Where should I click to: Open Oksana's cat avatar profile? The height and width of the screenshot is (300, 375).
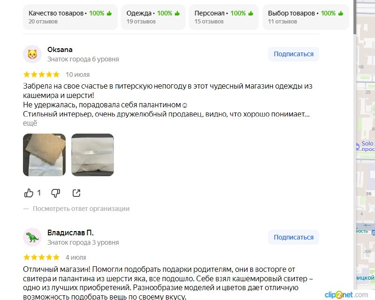tap(32, 54)
